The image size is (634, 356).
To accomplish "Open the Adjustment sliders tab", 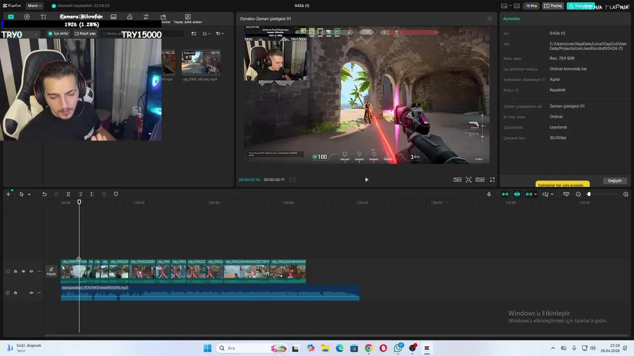I will point(146,17).
